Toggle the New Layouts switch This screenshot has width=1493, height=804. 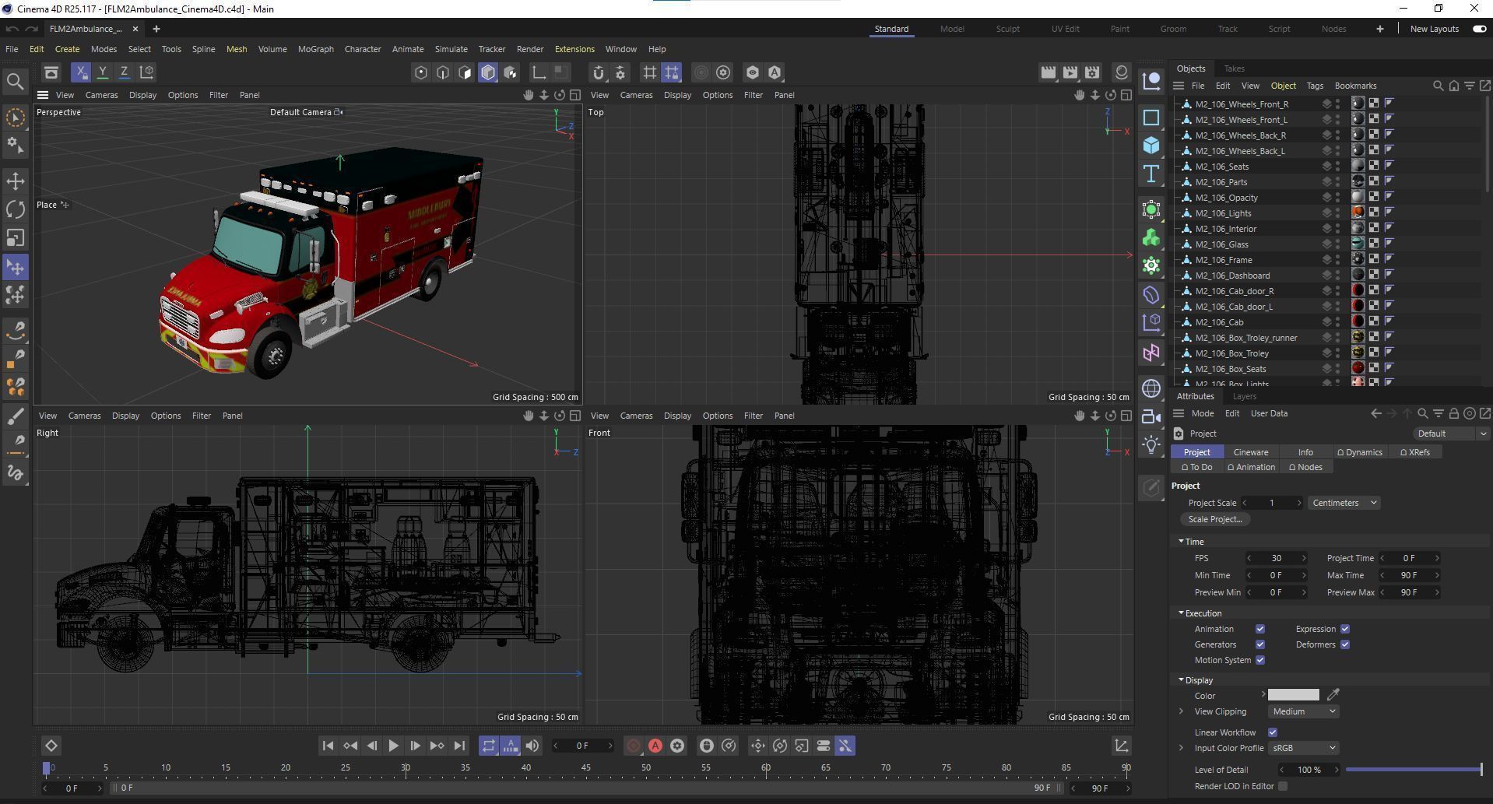(x=1479, y=29)
